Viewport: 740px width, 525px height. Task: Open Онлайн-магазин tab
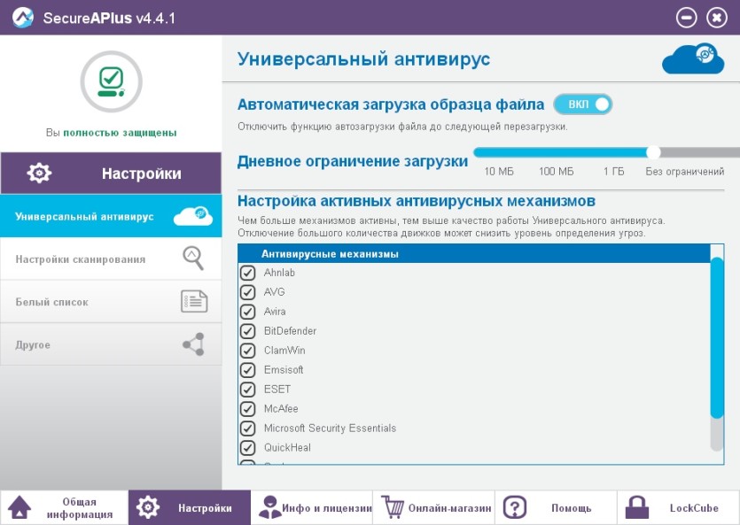click(433, 507)
